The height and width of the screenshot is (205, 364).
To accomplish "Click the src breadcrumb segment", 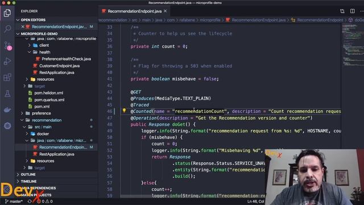I will point(134,20).
